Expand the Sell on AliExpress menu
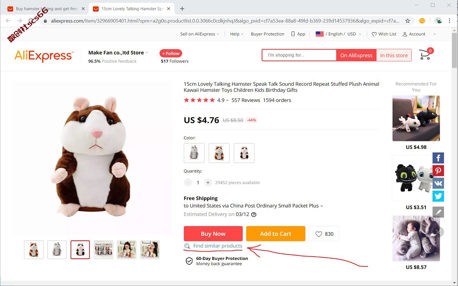458x286 pixels. coord(200,34)
